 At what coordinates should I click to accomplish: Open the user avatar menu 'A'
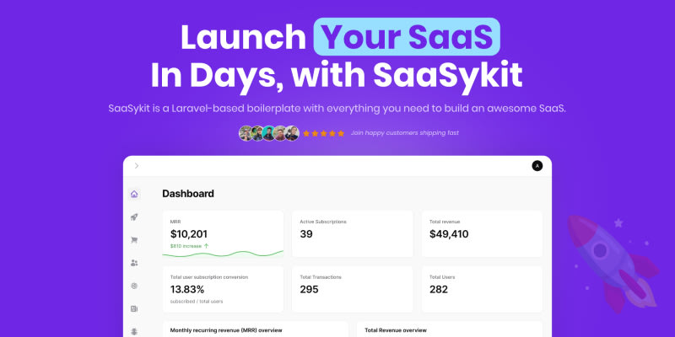click(537, 166)
